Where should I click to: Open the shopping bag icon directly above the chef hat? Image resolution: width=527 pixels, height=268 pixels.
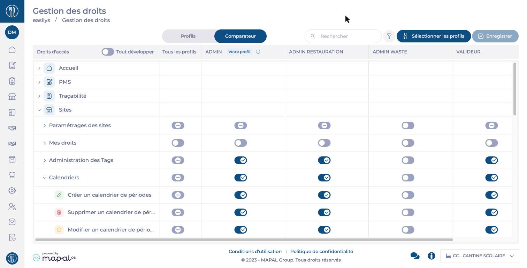click(x=12, y=159)
